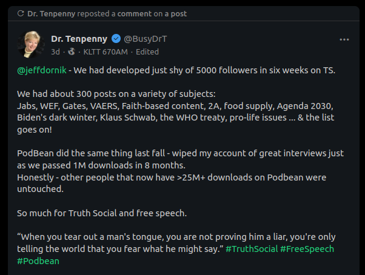Open the #Podbean hashtag
Viewport: 365px width, 275px height.
38,261
